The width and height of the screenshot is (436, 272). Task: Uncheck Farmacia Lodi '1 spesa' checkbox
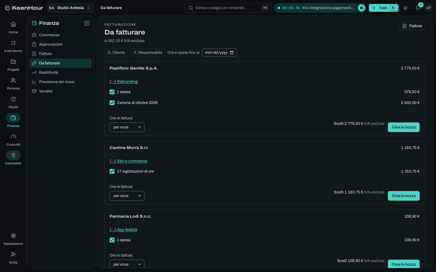point(112,240)
